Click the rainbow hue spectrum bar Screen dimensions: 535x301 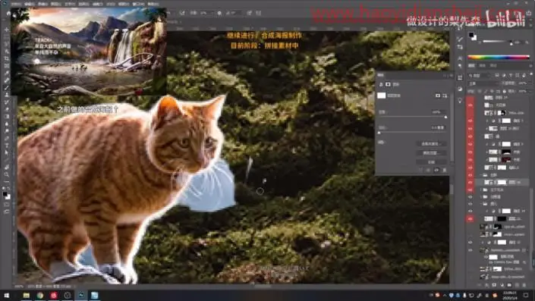(x=499, y=58)
